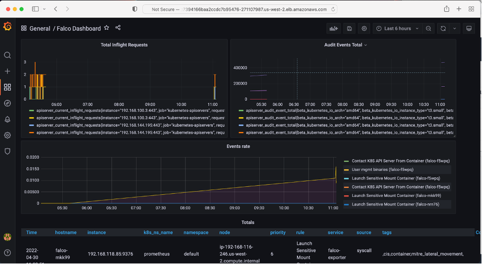Image resolution: width=482 pixels, height=264 pixels.
Task: Open the Events rate panel title
Action: (238, 146)
